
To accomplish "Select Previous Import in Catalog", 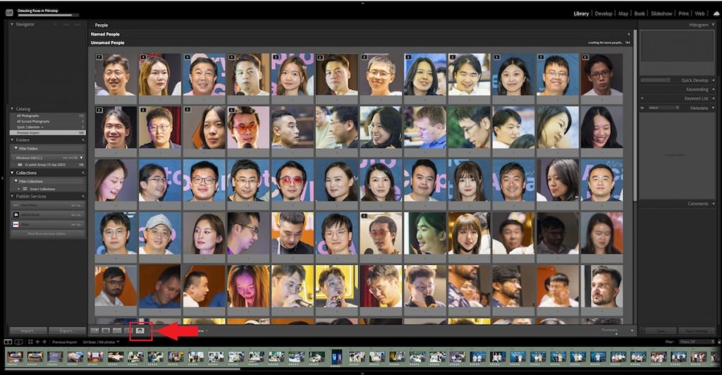I will tap(48, 133).
